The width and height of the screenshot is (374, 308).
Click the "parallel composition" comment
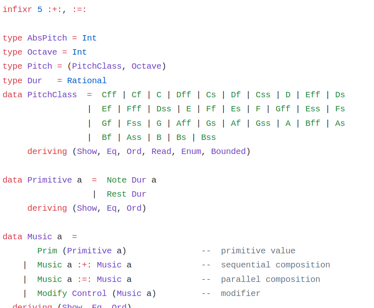click(x=270, y=279)
